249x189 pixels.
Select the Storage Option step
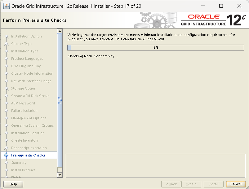pos(24,88)
